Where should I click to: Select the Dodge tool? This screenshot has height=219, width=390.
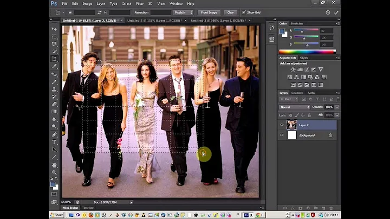pos(54,126)
